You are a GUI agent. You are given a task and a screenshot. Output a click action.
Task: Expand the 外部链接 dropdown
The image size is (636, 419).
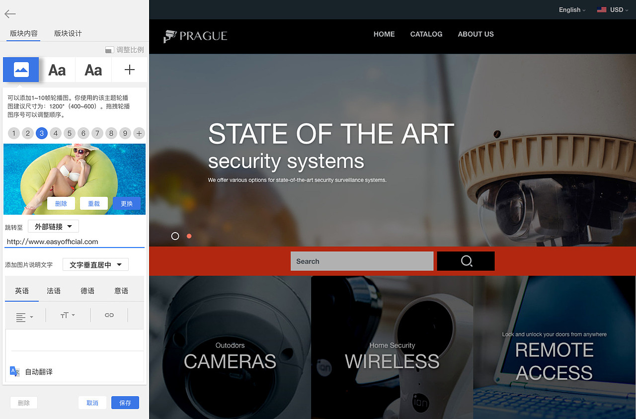[53, 227]
